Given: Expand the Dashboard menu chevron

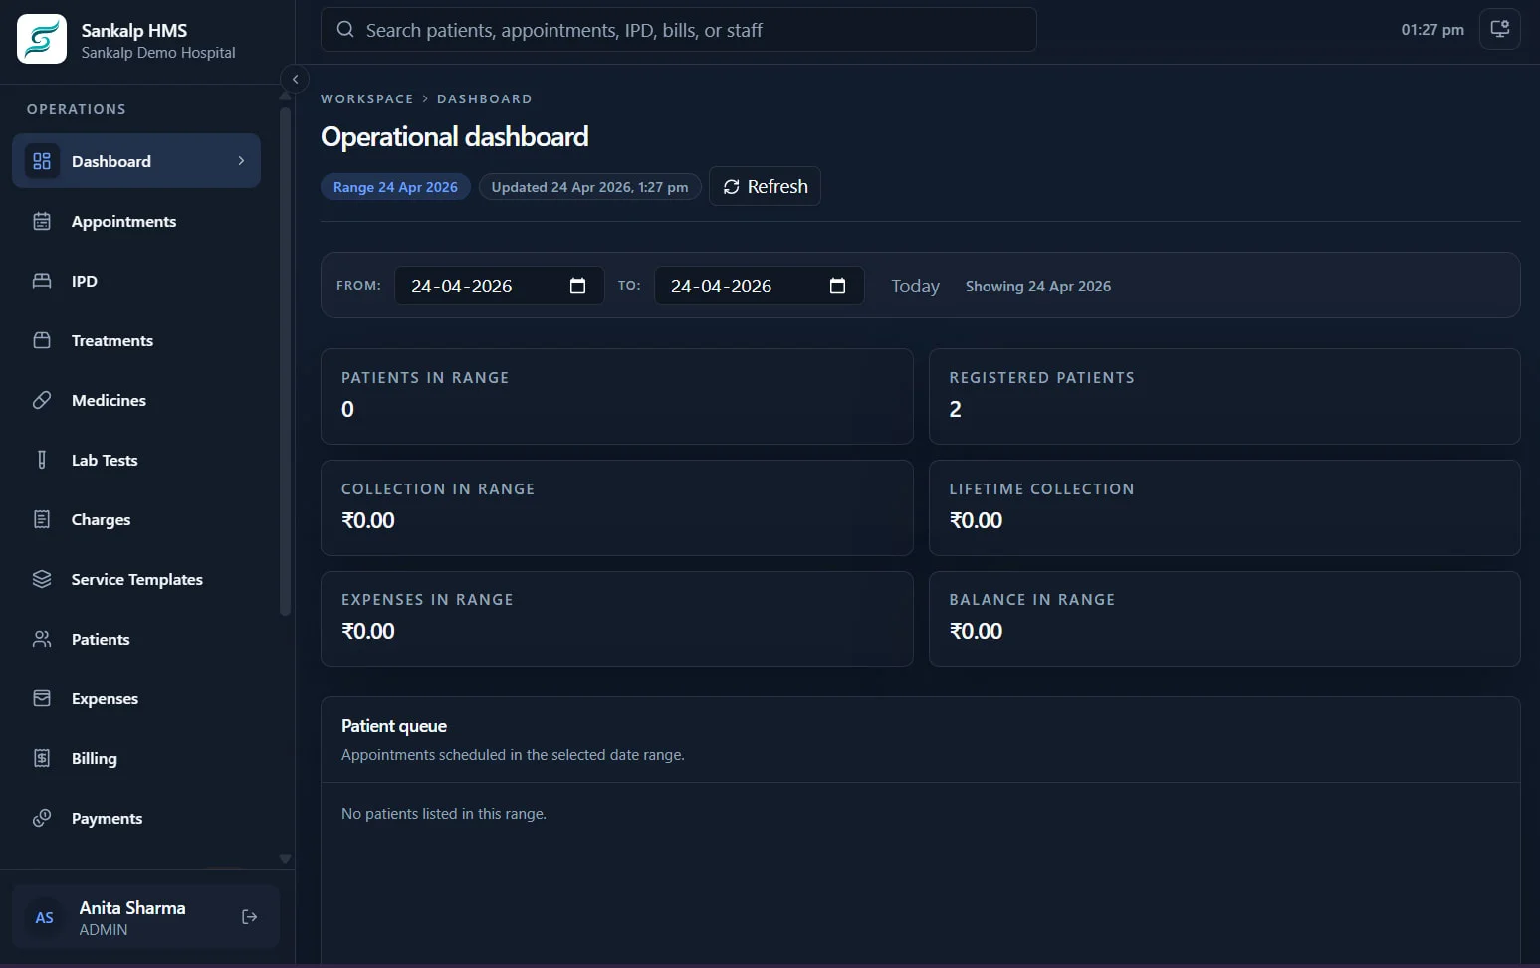Looking at the screenshot, I should click(241, 161).
